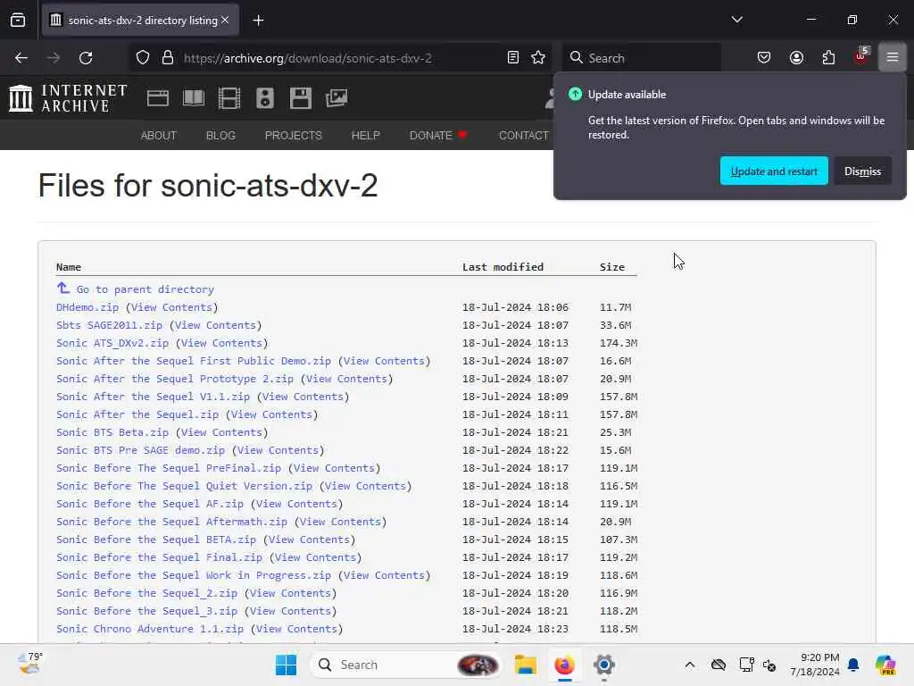Open Settings gear from the taskbar
The image size is (914, 686).
click(604, 665)
